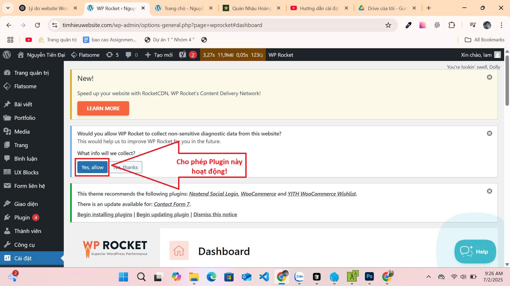The width and height of the screenshot is (510, 286).
Task: Open Xin chào, lam user menu
Action: tap(481, 55)
